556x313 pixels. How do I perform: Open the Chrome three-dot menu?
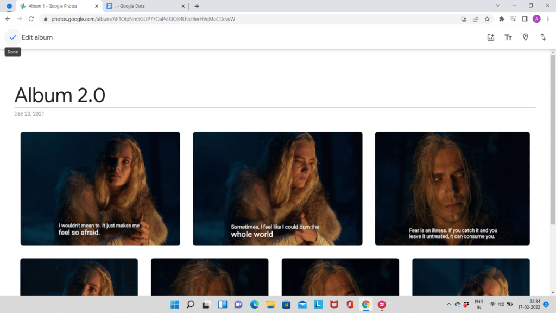click(x=549, y=18)
